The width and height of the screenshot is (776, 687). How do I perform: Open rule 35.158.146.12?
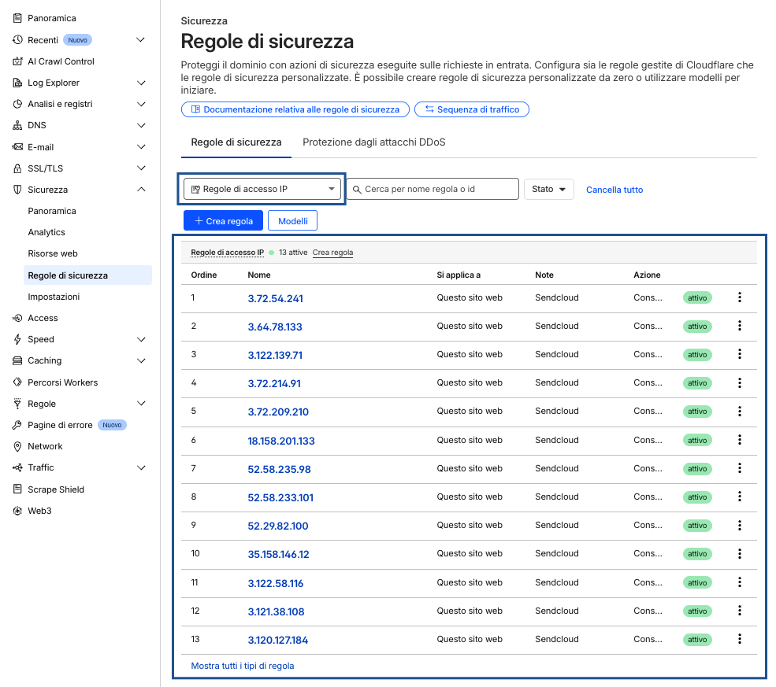pos(278,555)
